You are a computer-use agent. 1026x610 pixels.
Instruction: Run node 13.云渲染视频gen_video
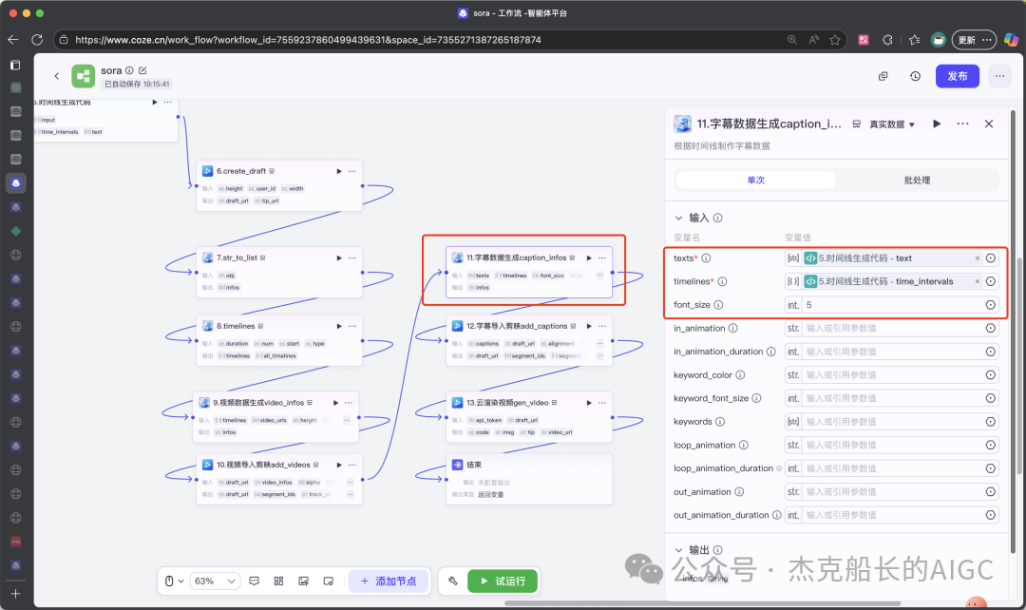(589, 403)
